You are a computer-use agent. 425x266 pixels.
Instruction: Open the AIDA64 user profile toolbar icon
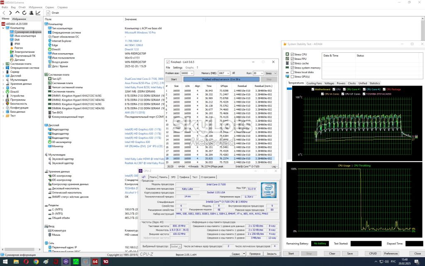tap(31, 13)
